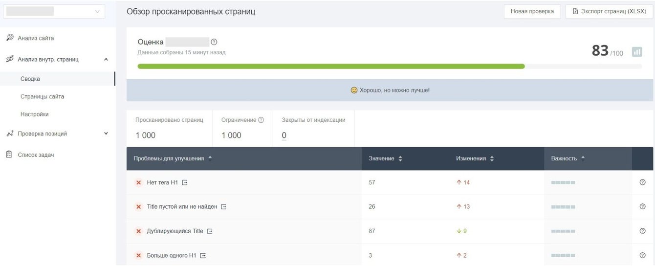The width and height of the screenshot is (655, 266).
Task: Click the help icon in Title пустой row
Action: coord(642,206)
